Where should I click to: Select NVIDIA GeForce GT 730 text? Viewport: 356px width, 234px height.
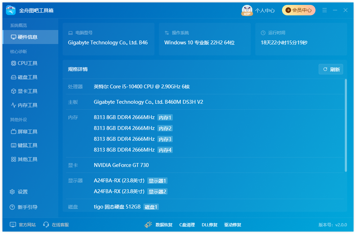(x=121, y=165)
